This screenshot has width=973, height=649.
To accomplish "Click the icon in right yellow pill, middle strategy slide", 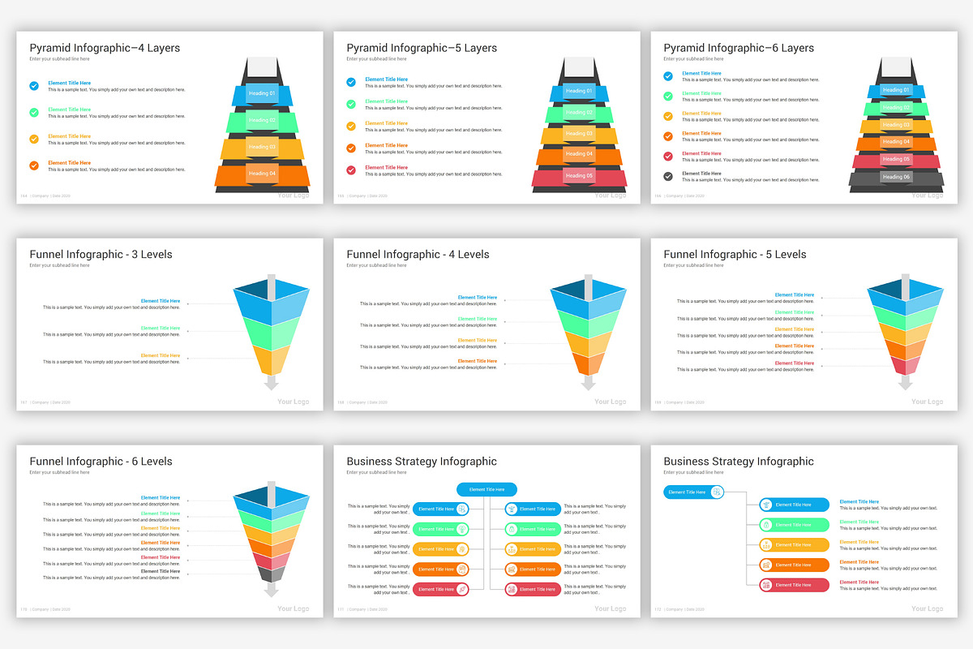I will click(x=512, y=549).
